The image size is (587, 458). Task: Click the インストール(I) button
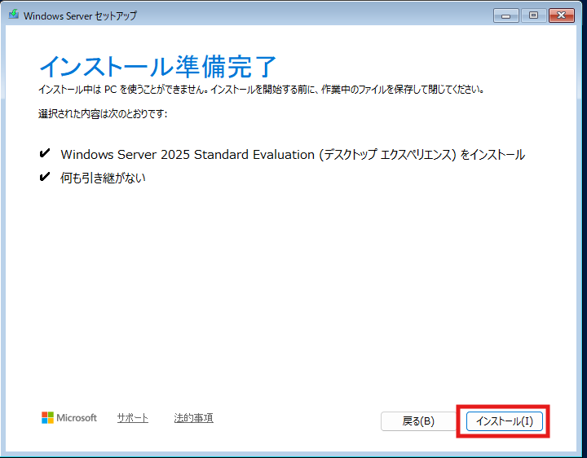point(505,421)
